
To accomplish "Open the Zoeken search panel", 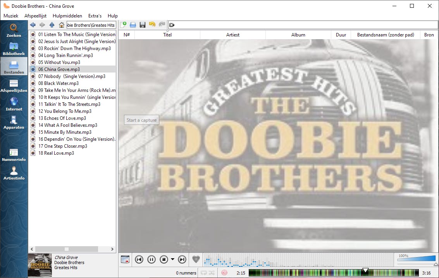I will (14, 30).
